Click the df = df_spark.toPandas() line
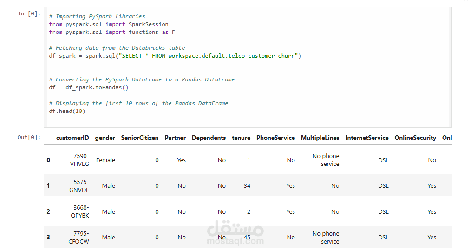The height and width of the screenshot is (251, 471). tap(89, 87)
